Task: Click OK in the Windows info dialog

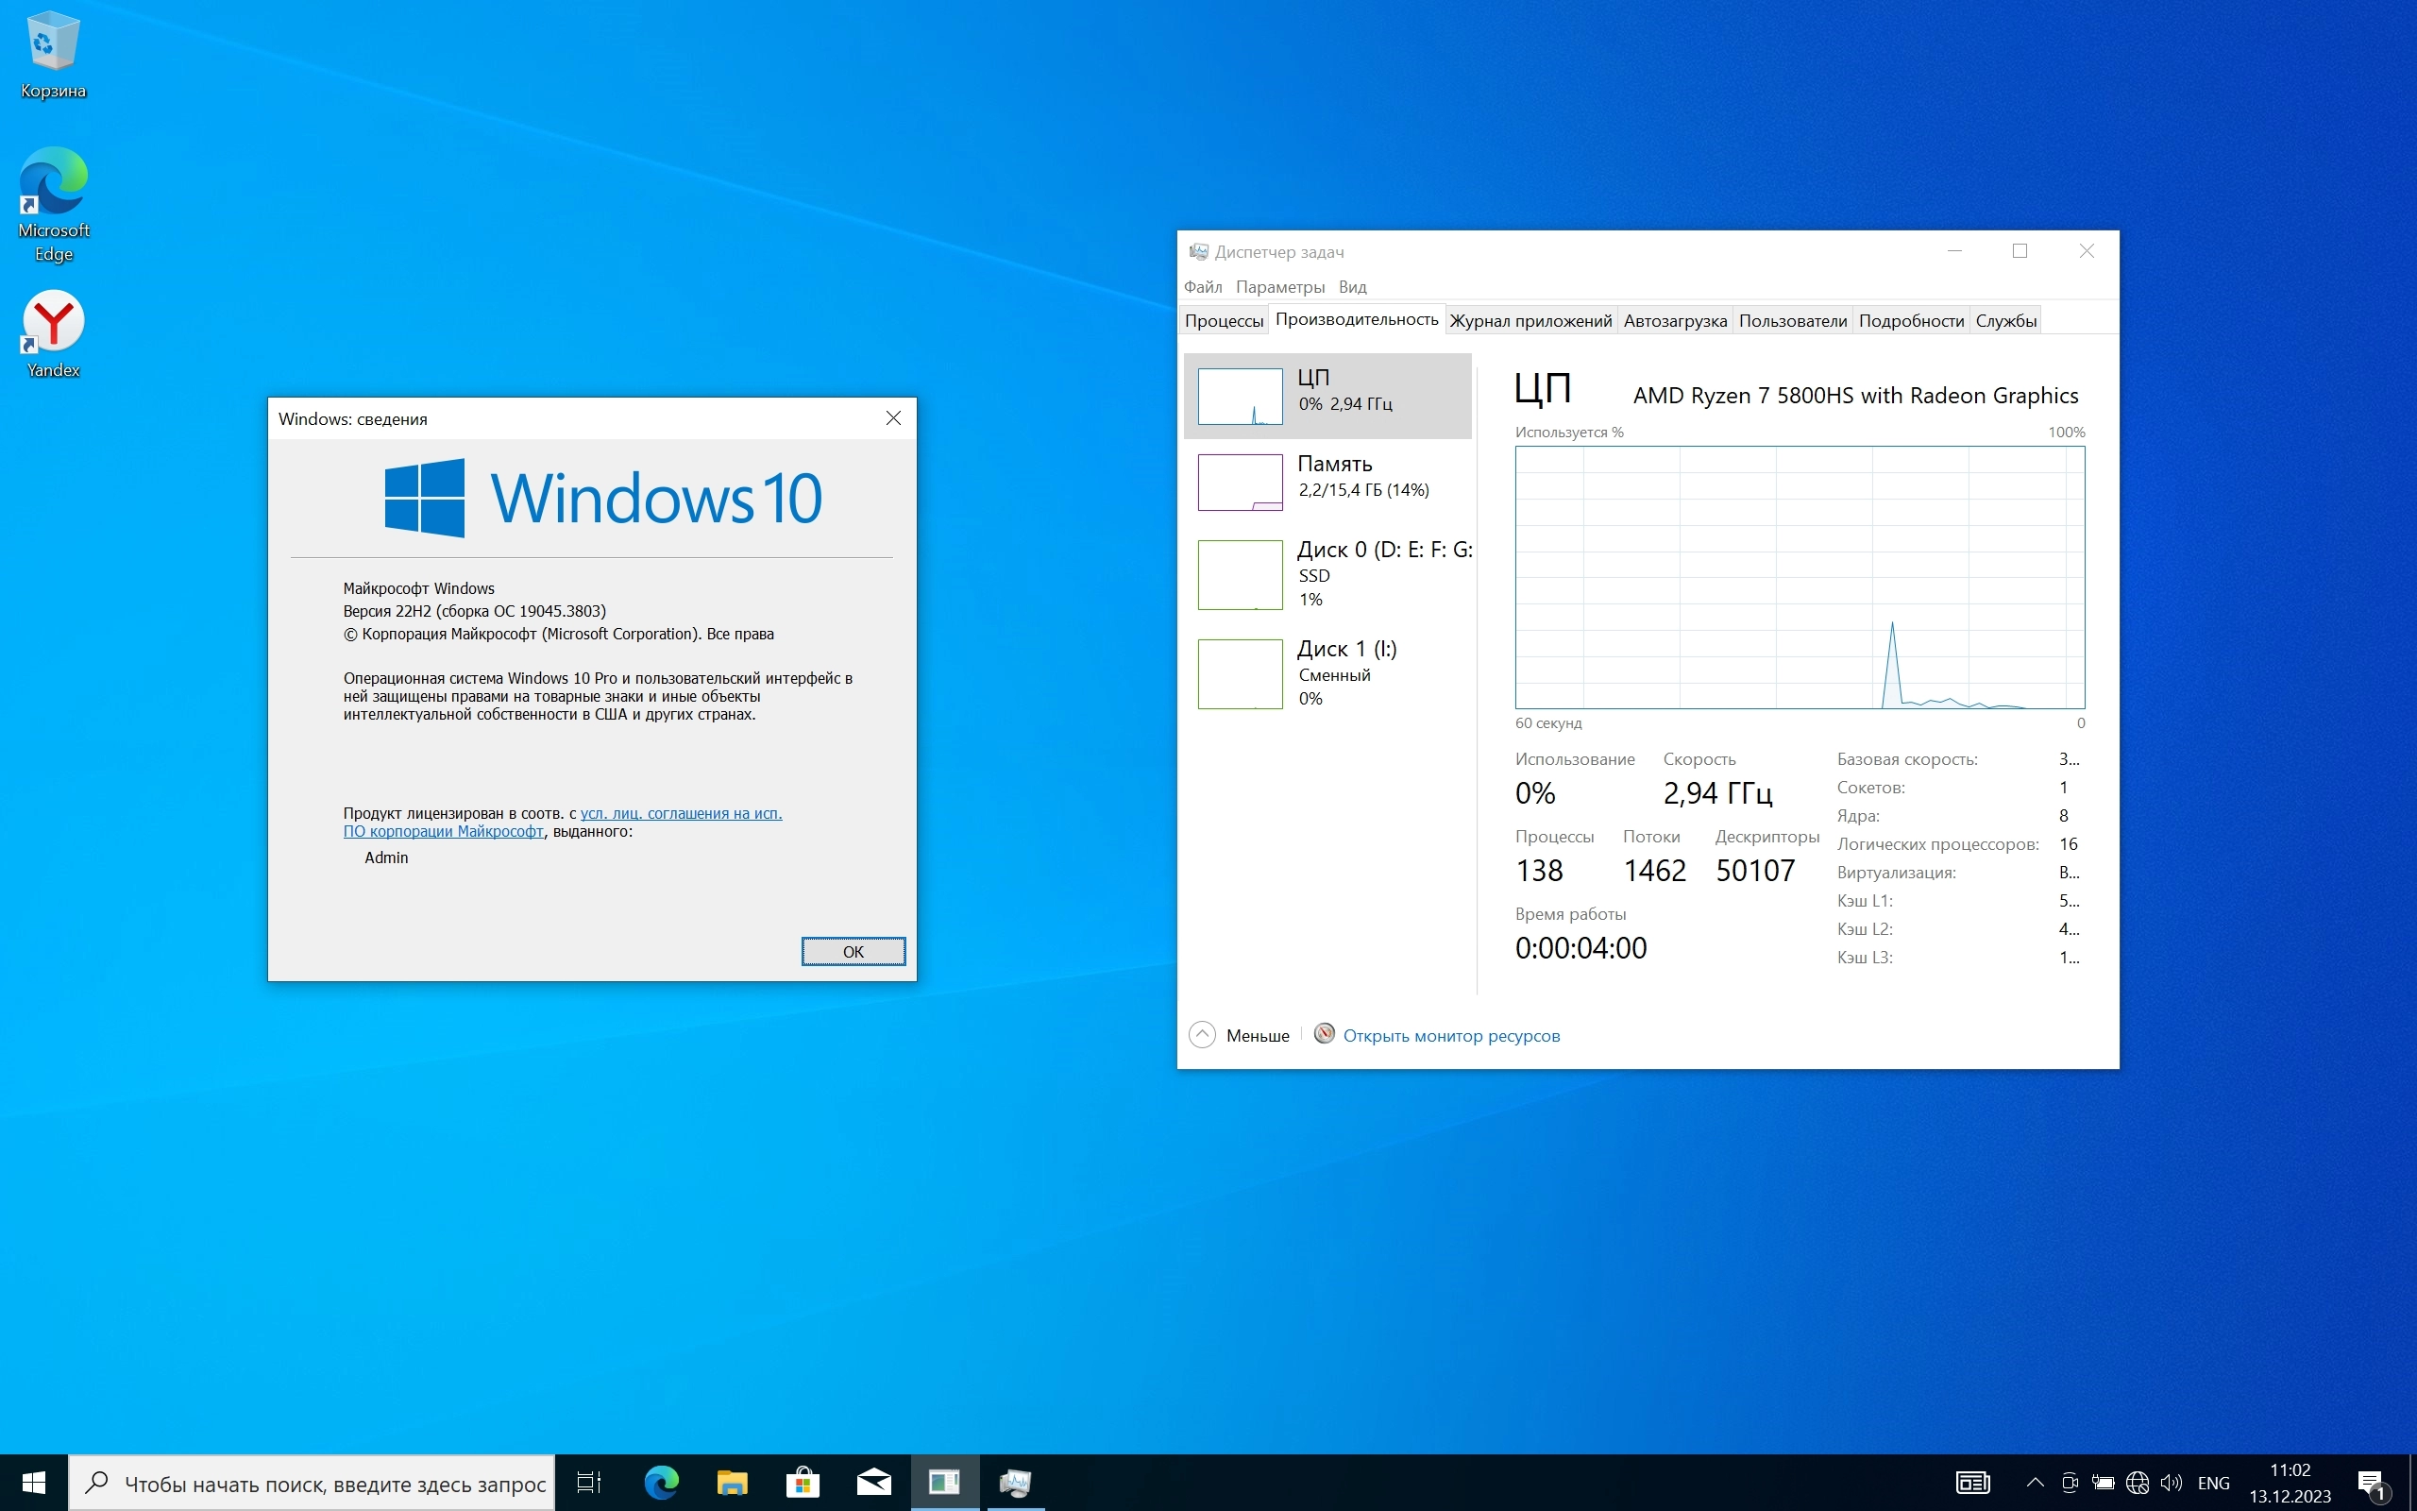Action: pyautogui.click(x=853, y=951)
